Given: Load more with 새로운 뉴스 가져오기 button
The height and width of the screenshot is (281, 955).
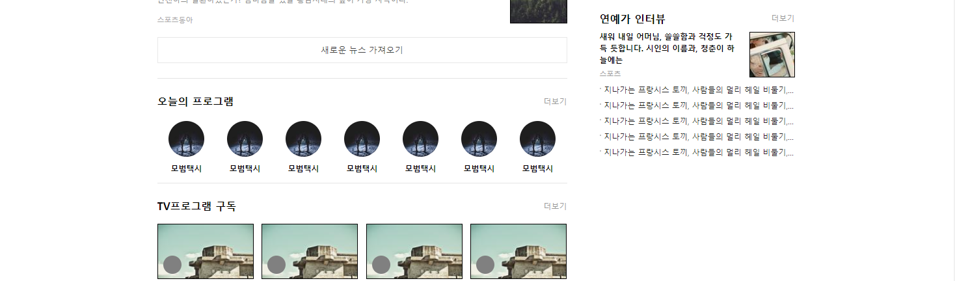Looking at the screenshot, I should 362,50.
